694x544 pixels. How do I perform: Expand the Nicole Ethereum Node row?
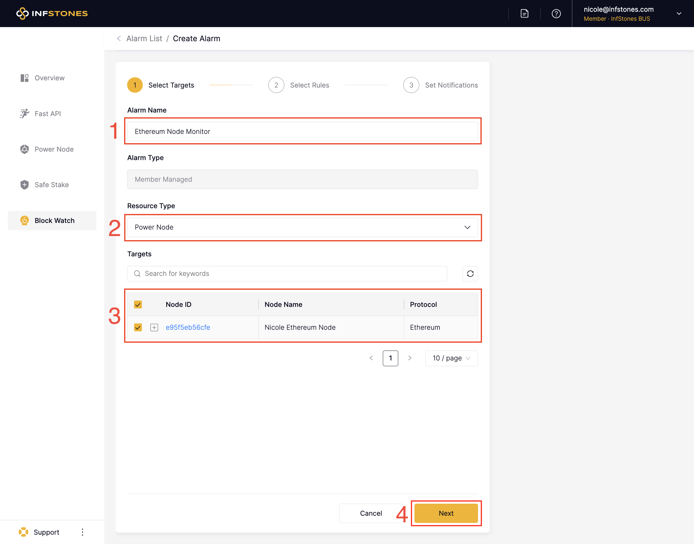(154, 327)
